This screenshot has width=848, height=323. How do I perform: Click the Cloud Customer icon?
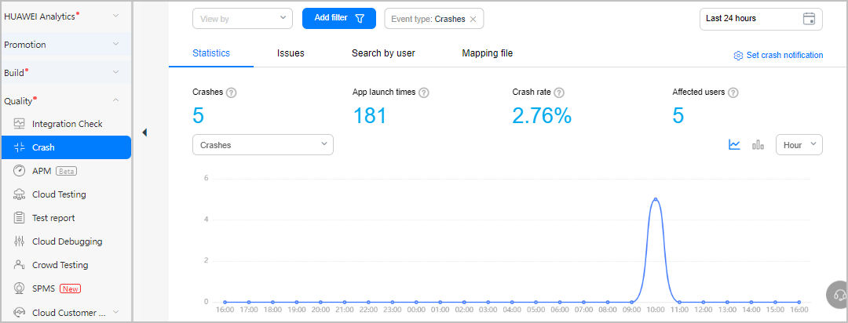(20, 312)
